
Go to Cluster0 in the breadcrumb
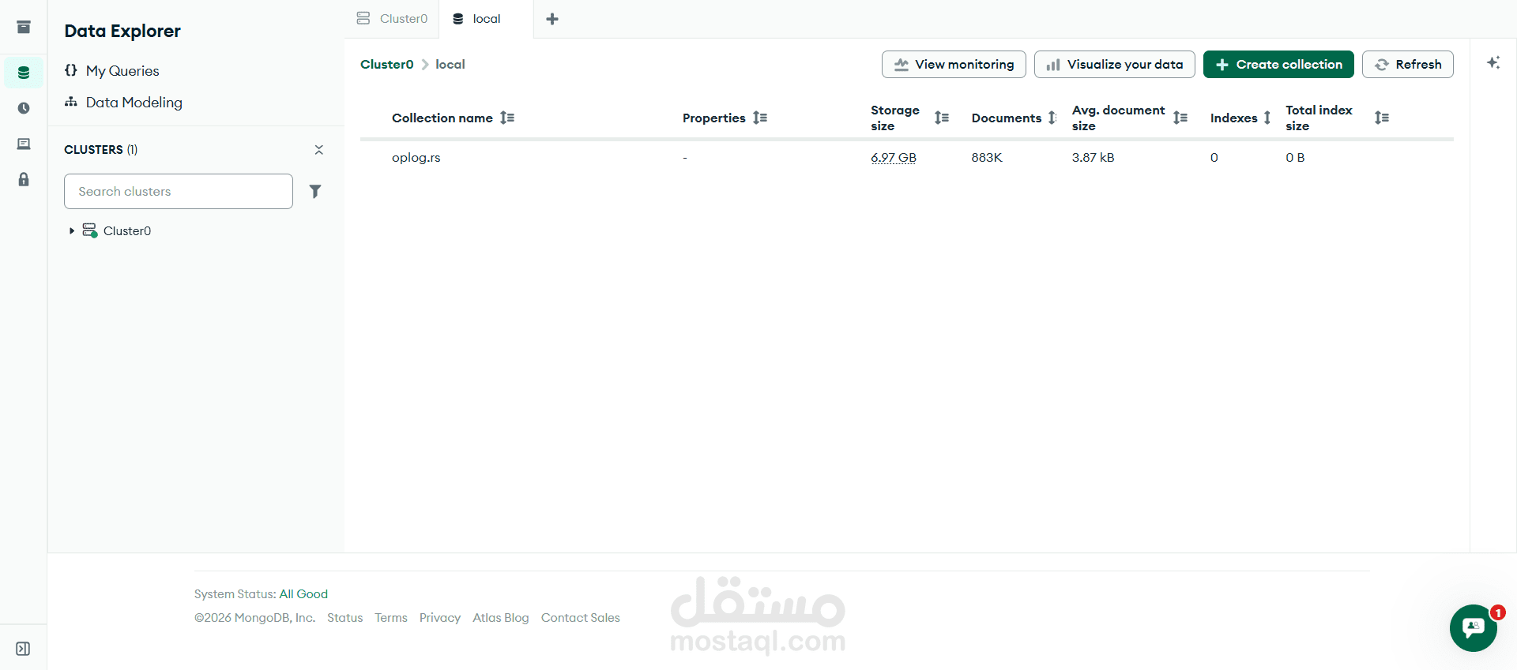point(387,65)
